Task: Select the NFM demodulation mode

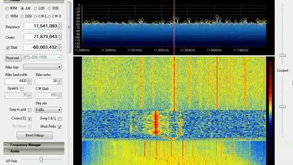Action: pyautogui.click(x=7, y=8)
